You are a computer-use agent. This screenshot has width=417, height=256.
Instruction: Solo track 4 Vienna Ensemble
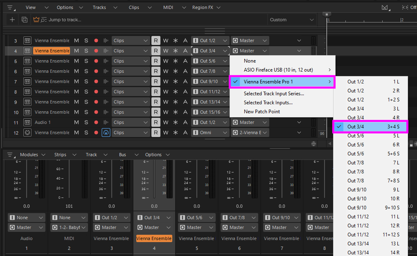pos(86,51)
